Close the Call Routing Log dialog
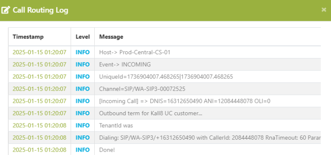The height and width of the screenshot is (155, 331). point(324,10)
